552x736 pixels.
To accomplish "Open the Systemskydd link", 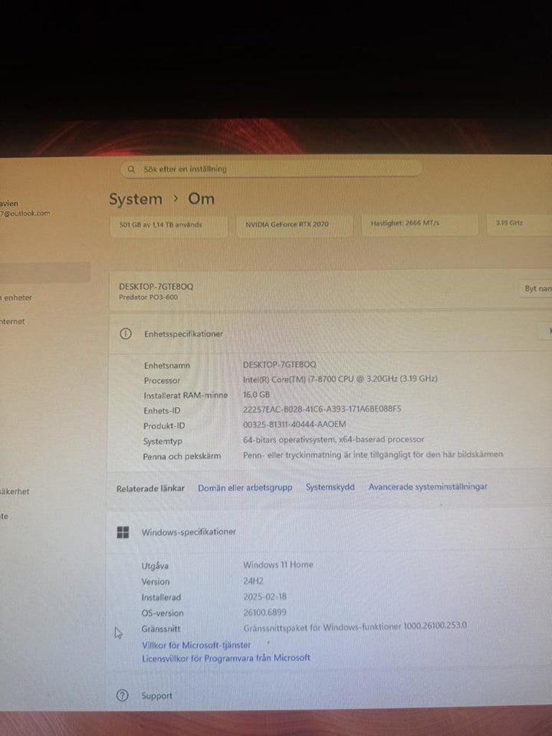I will (x=330, y=487).
